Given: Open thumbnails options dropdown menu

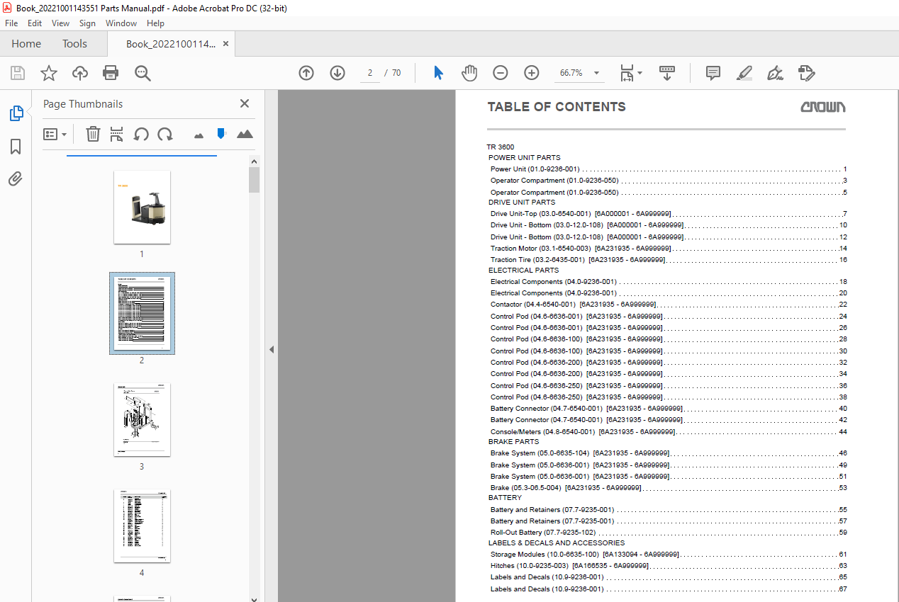Looking at the screenshot, I should (x=55, y=134).
